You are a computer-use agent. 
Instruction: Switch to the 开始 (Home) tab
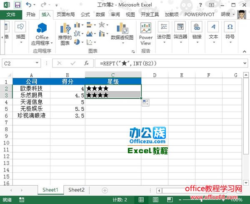coord(31,15)
